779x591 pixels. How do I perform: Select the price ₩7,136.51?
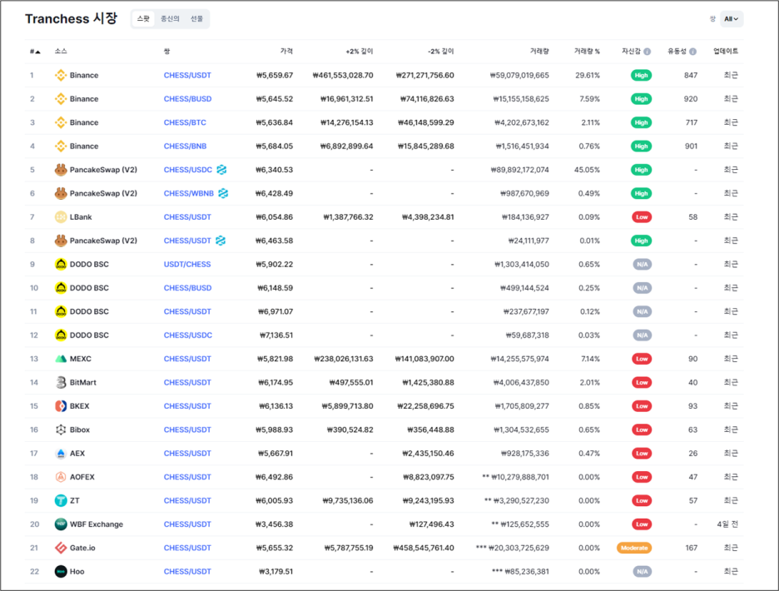pyautogui.click(x=276, y=335)
